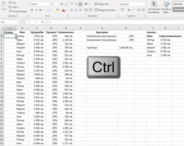Select cell with 3 500,00 лв. Граница value
The height and width of the screenshot is (146, 184).
pos(126,47)
